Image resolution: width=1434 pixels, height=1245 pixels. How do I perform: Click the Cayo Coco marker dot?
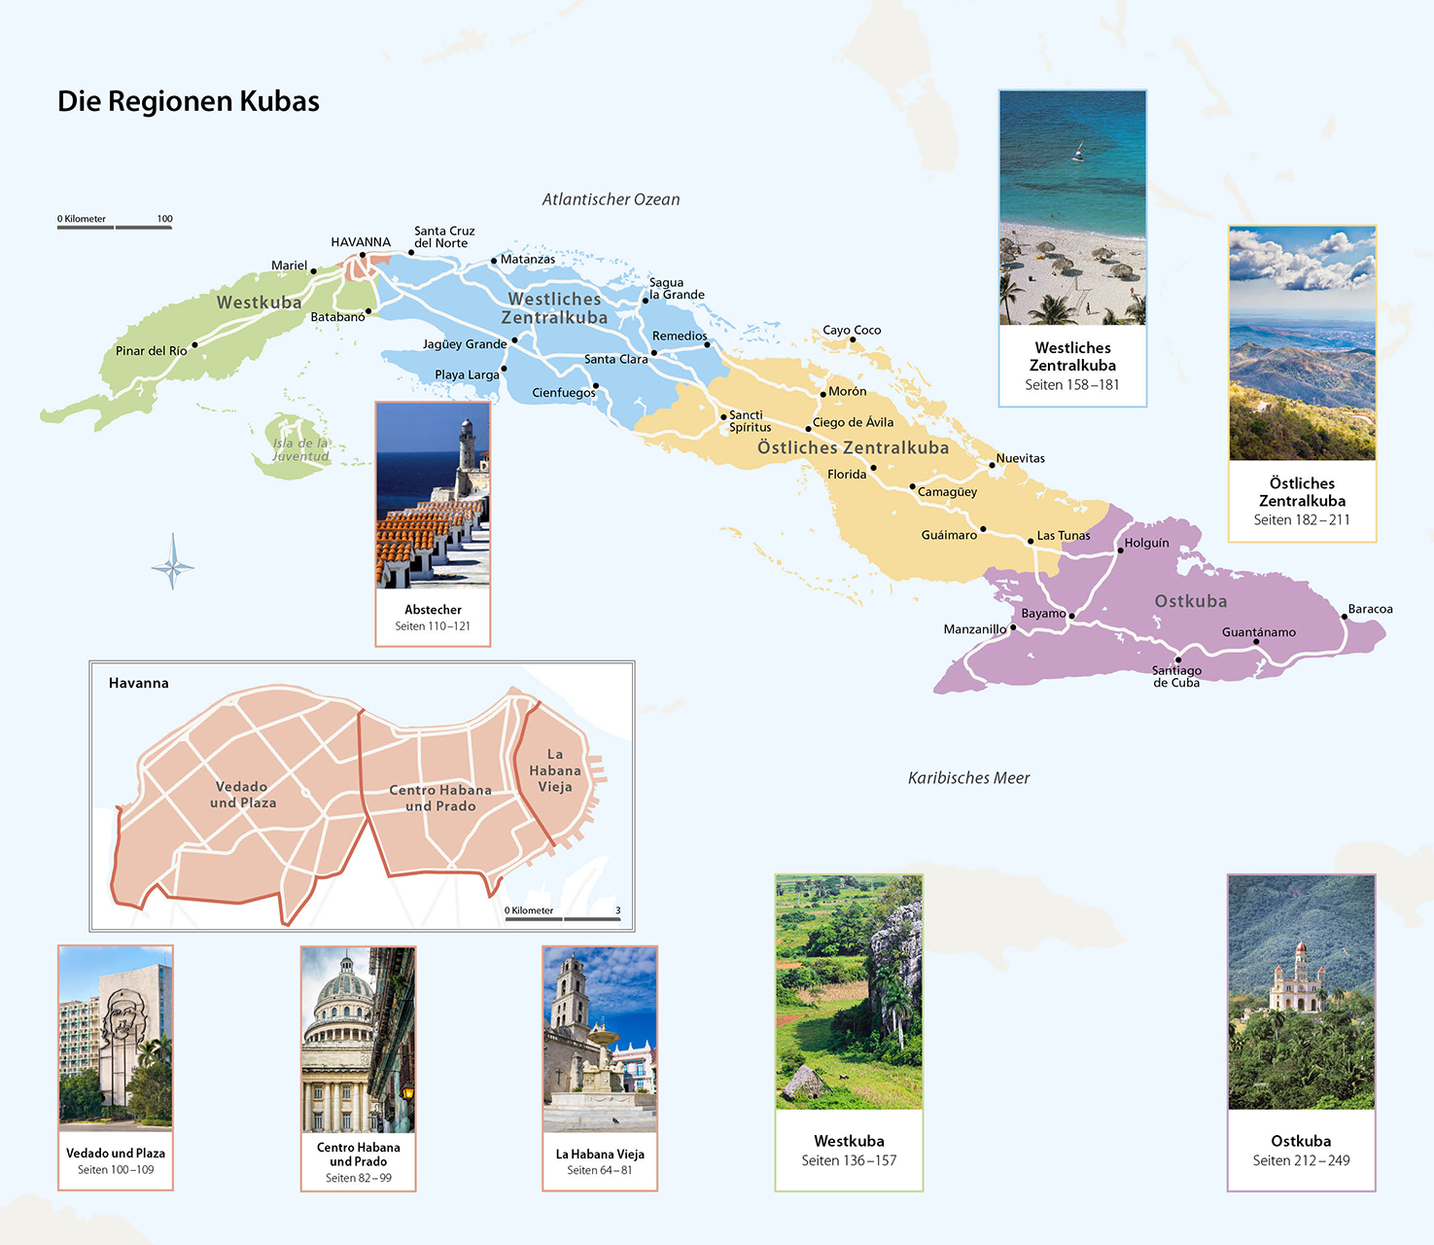853,339
